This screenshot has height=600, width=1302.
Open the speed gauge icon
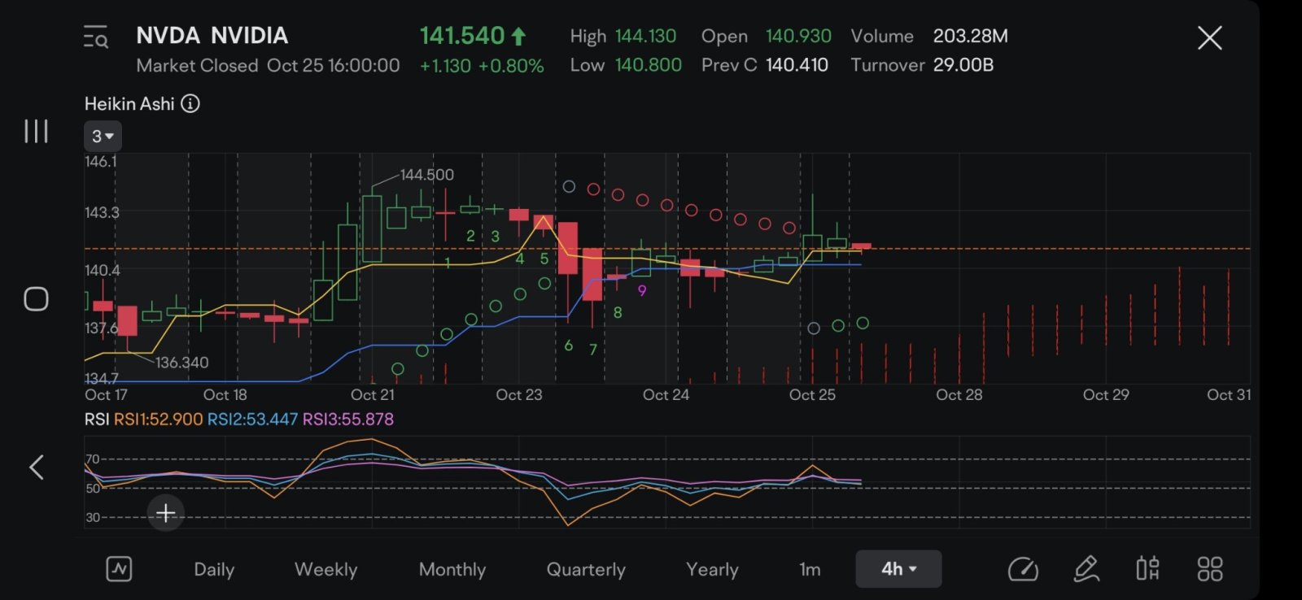click(1023, 569)
